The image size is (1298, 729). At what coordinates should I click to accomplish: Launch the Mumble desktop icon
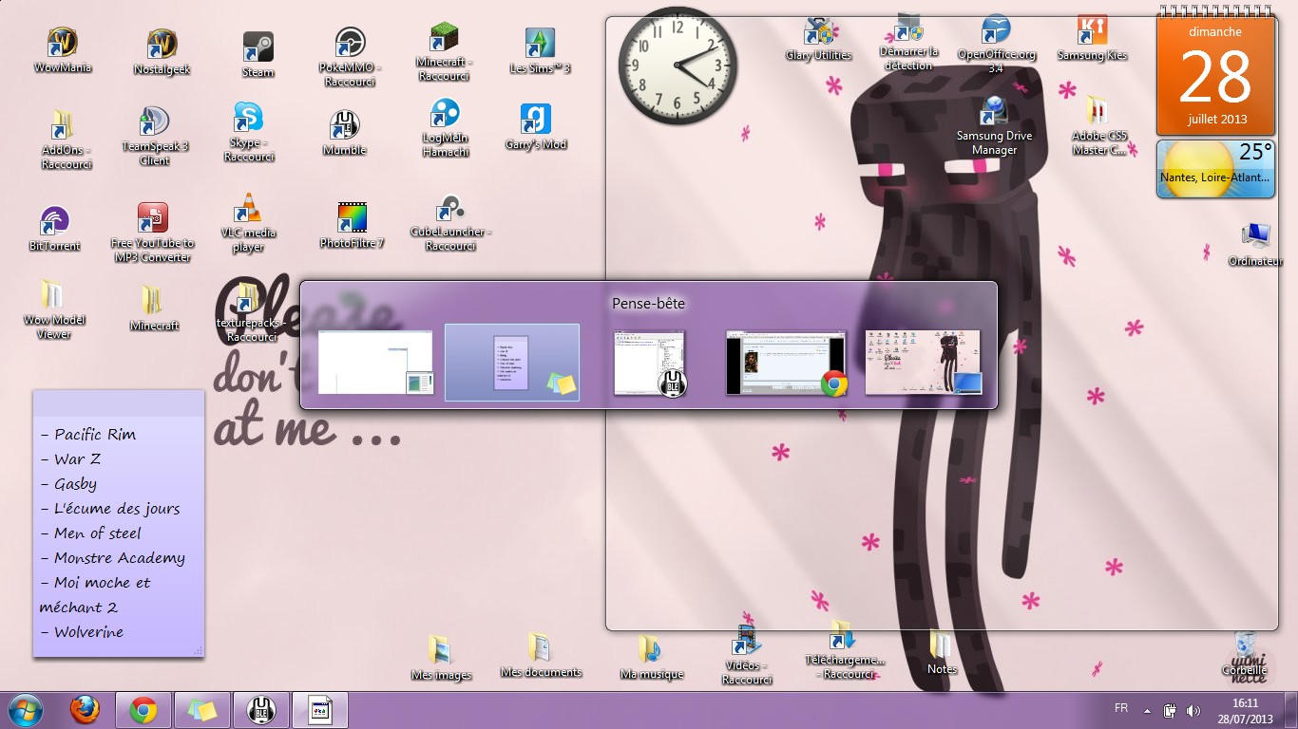pos(344,125)
